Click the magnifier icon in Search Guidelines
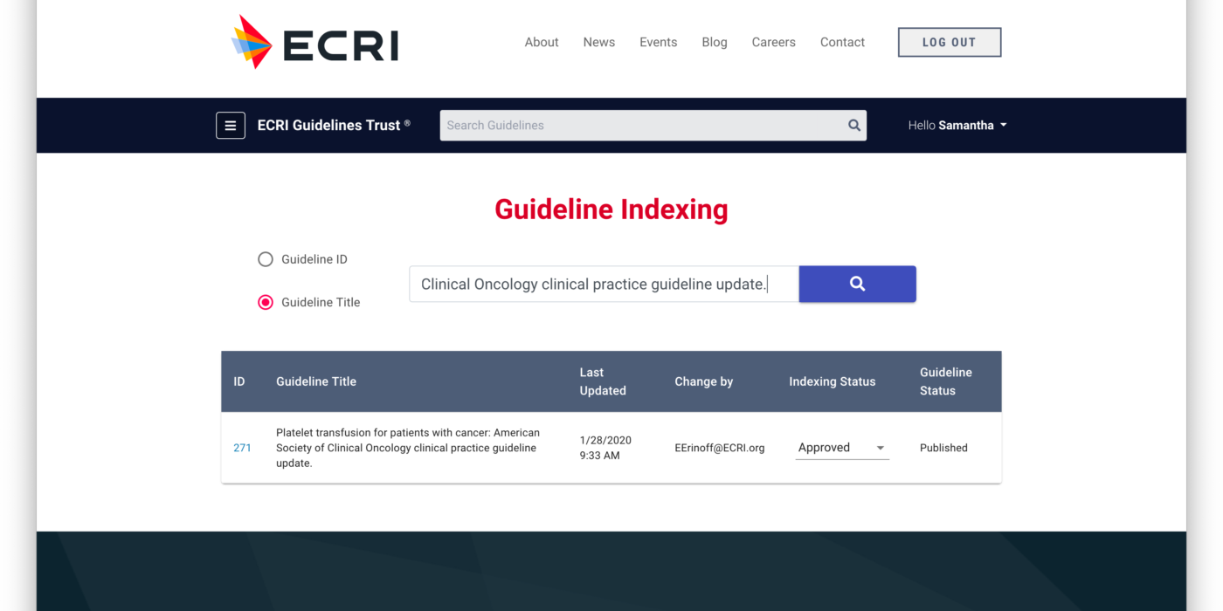 click(x=853, y=126)
